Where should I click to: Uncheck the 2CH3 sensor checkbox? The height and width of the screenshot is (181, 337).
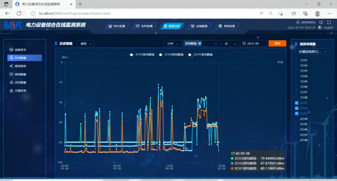click(x=297, y=113)
